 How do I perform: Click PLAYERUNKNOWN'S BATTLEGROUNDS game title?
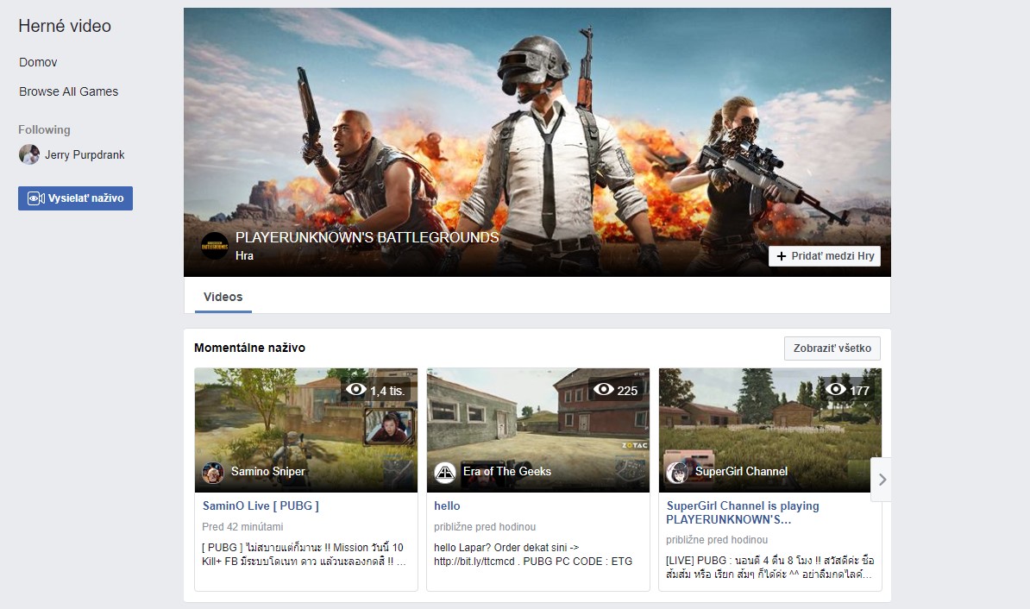point(367,238)
